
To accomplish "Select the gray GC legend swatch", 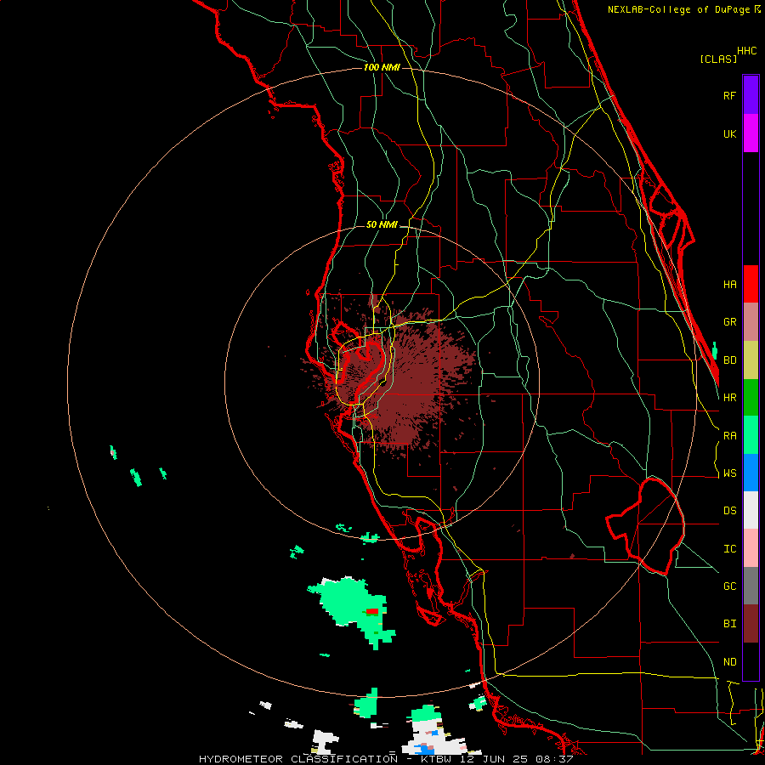I will (x=751, y=586).
